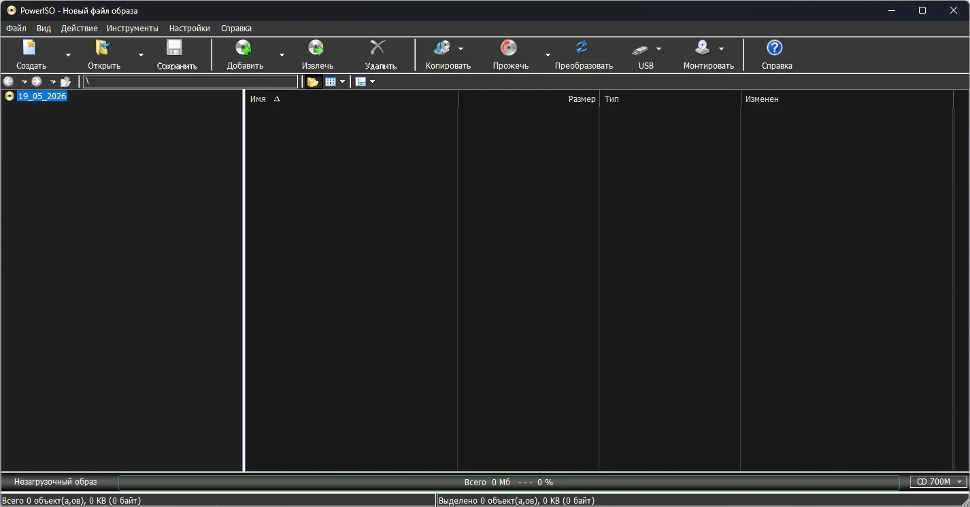Expand the Монтировать dropdown arrow
The image size is (970, 507).
(x=721, y=49)
